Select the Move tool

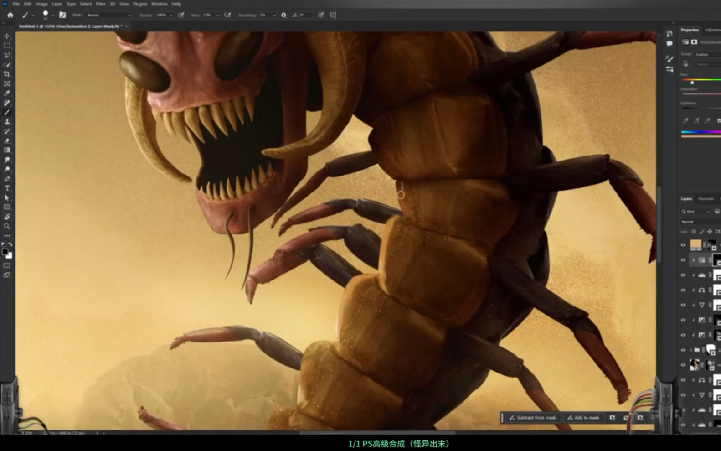click(7, 36)
